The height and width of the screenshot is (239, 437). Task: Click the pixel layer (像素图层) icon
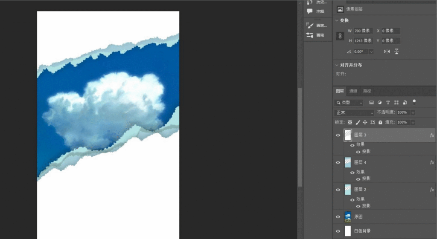click(x=340, y=9)
